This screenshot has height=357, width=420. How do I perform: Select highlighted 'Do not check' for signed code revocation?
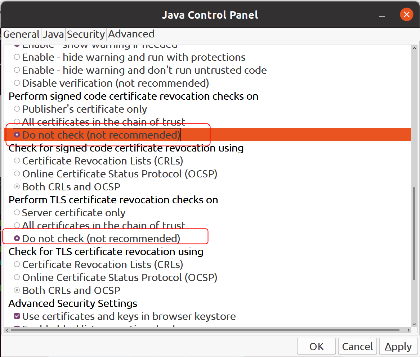pyautogui.click(x=17, y=135)
